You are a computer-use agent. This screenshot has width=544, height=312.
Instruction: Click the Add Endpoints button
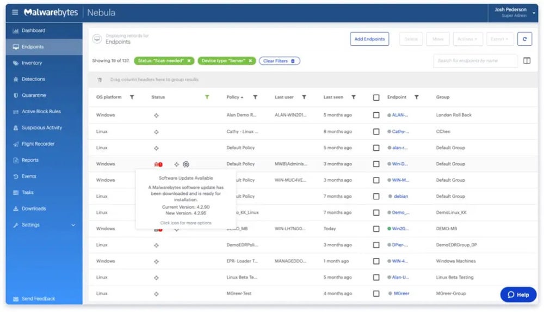(x=369, y=39)
